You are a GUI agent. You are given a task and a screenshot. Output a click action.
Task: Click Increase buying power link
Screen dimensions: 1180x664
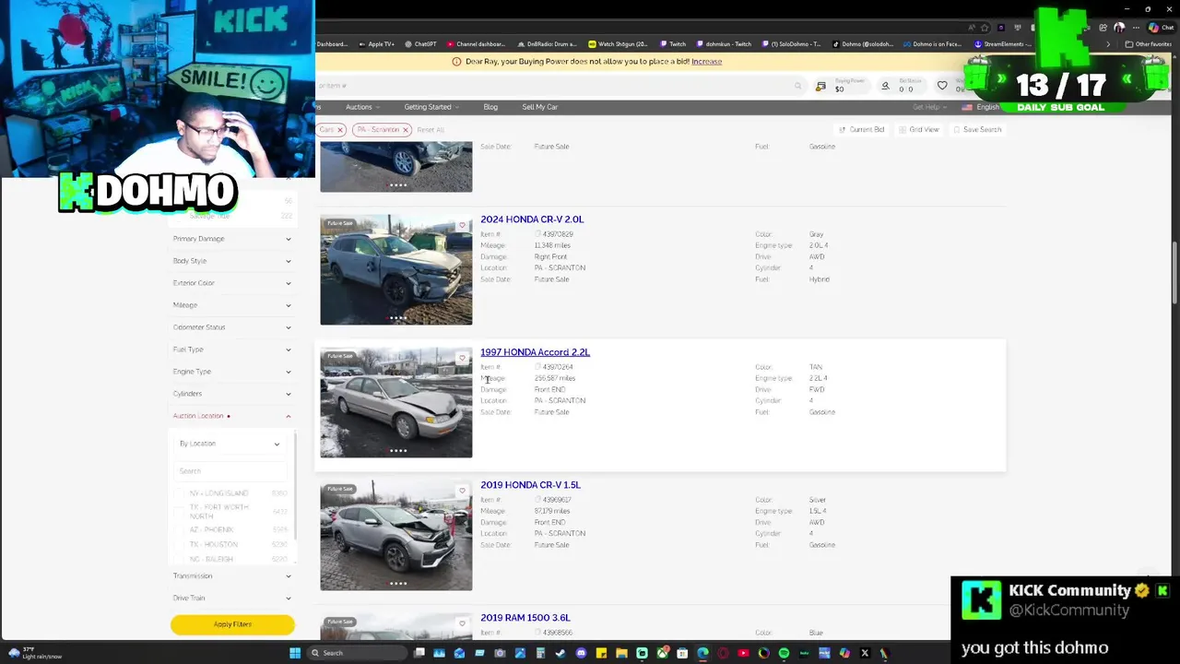click(706, 62)
